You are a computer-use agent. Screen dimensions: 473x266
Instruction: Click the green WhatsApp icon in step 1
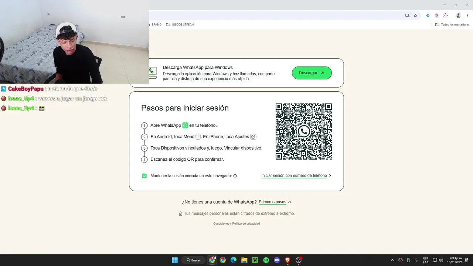[185, 125]
